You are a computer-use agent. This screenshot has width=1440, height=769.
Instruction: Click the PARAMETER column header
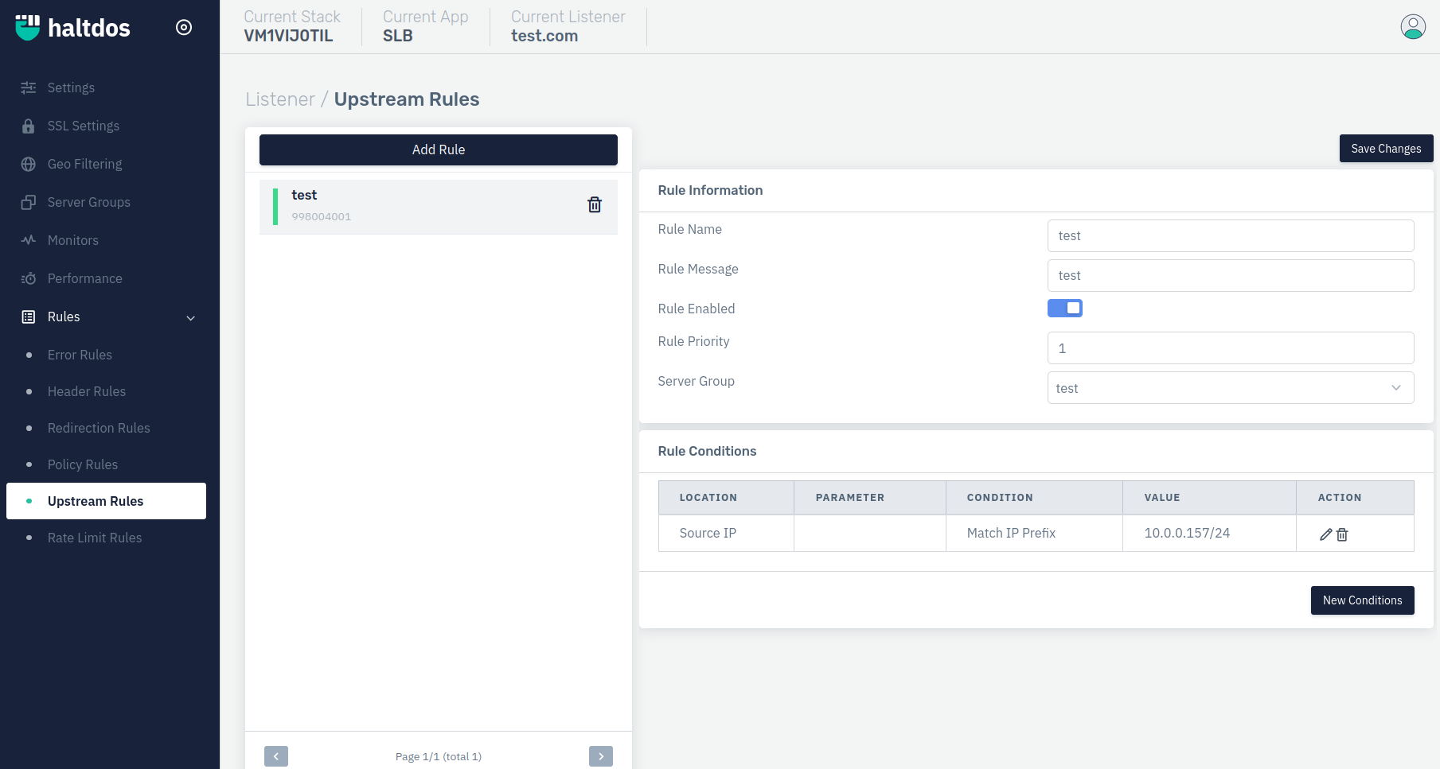tap(870, 497)
